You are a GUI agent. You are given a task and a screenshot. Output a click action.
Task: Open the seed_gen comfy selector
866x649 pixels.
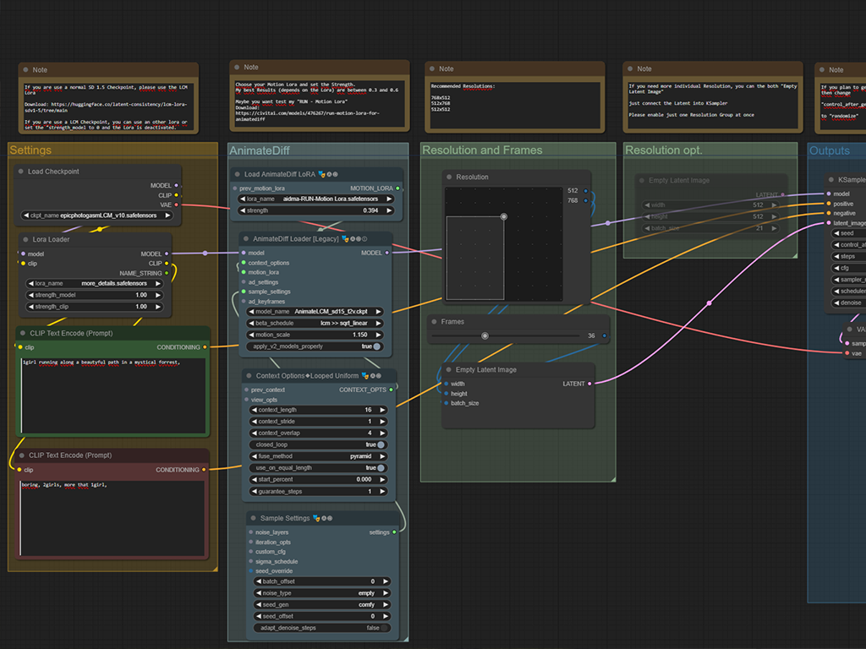coord(322,605)
